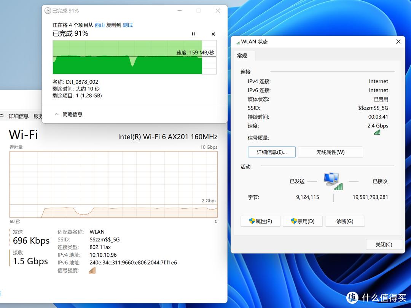The image size is (411, 308).
Task: Click the green received-bytes bars icon near 已接收
Action: click(338, 187)
